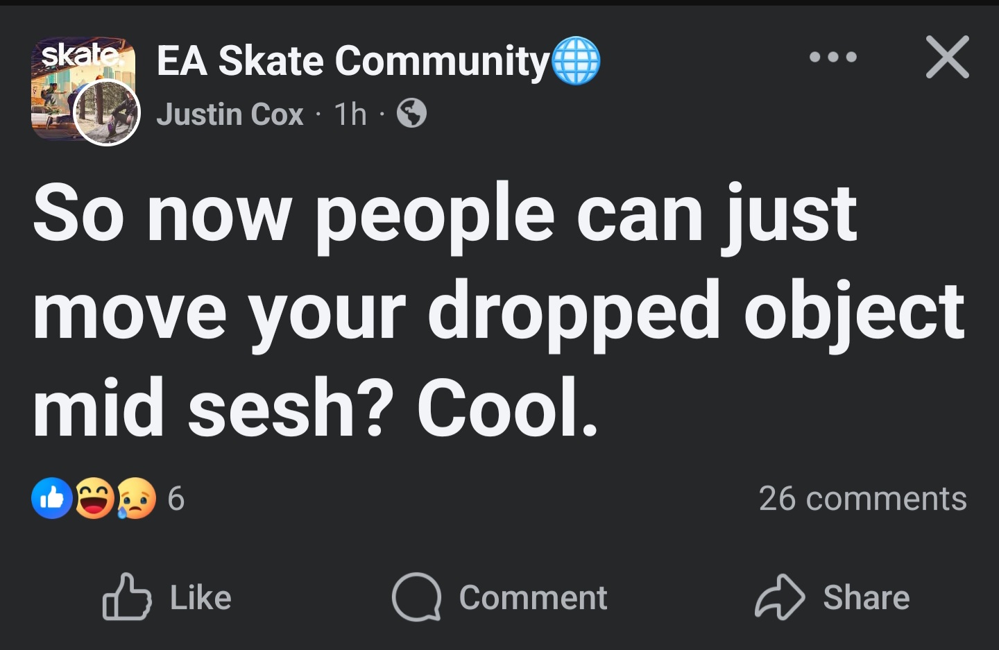This screenshot has width=999, height=650.
Task: Open the 1h post timestamp
Action: point(350,114)
